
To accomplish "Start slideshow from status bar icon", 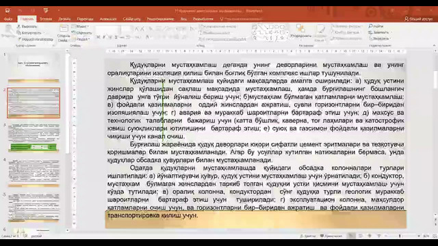I will (379, 236).
